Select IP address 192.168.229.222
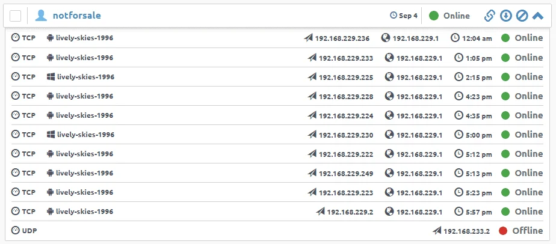This screenshot has width=556, height=244. tap(346, 154)
